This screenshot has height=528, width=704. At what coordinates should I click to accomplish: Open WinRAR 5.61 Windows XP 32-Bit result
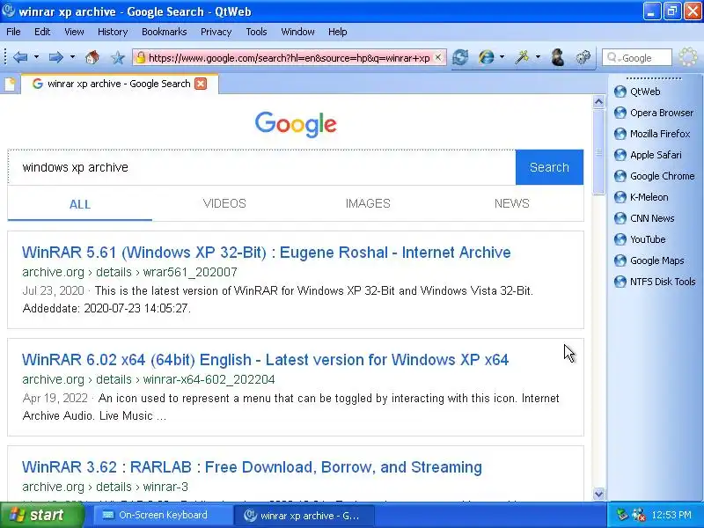pyautogui.click(x=267, y=253)
